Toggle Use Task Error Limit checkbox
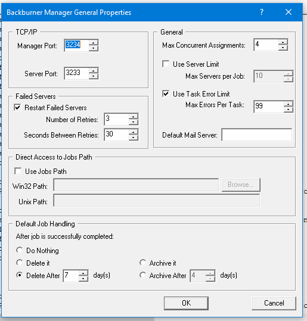This screenshot has width=307, height=321. click(x=166, y=94)
